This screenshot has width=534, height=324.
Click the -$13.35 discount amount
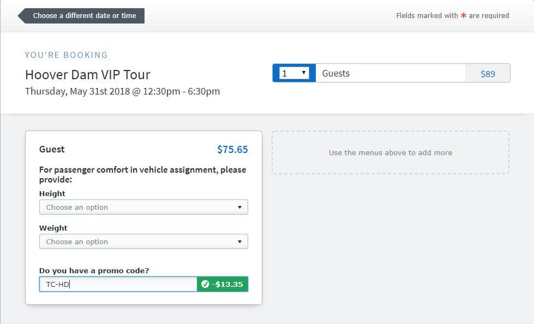pyautogui.click(x=227, y=284)
